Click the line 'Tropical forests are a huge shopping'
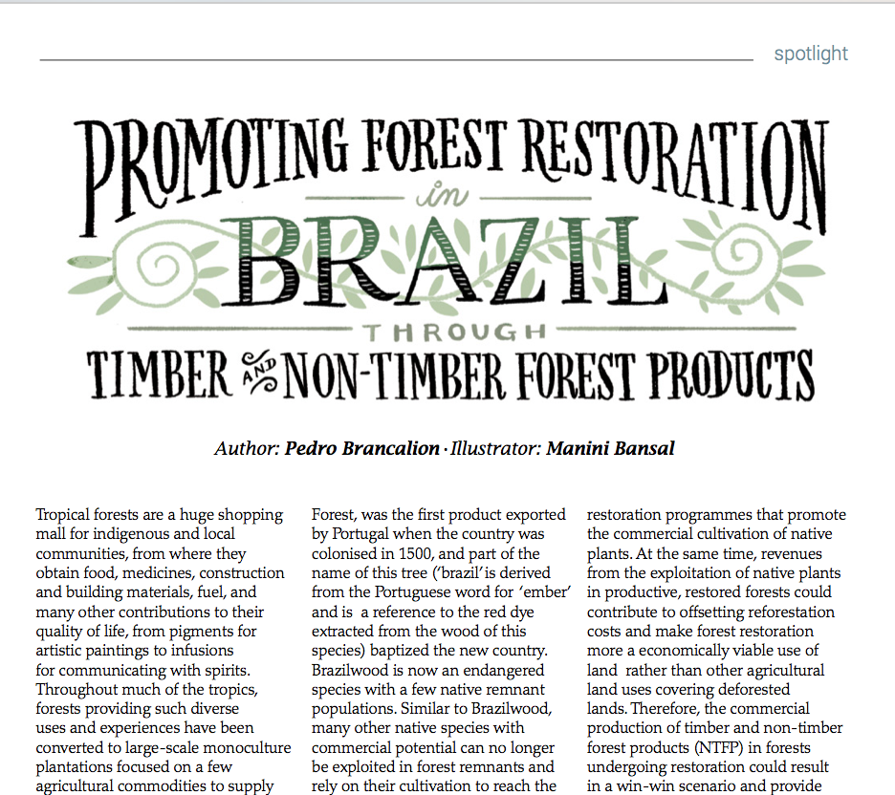 pos(160,514)
